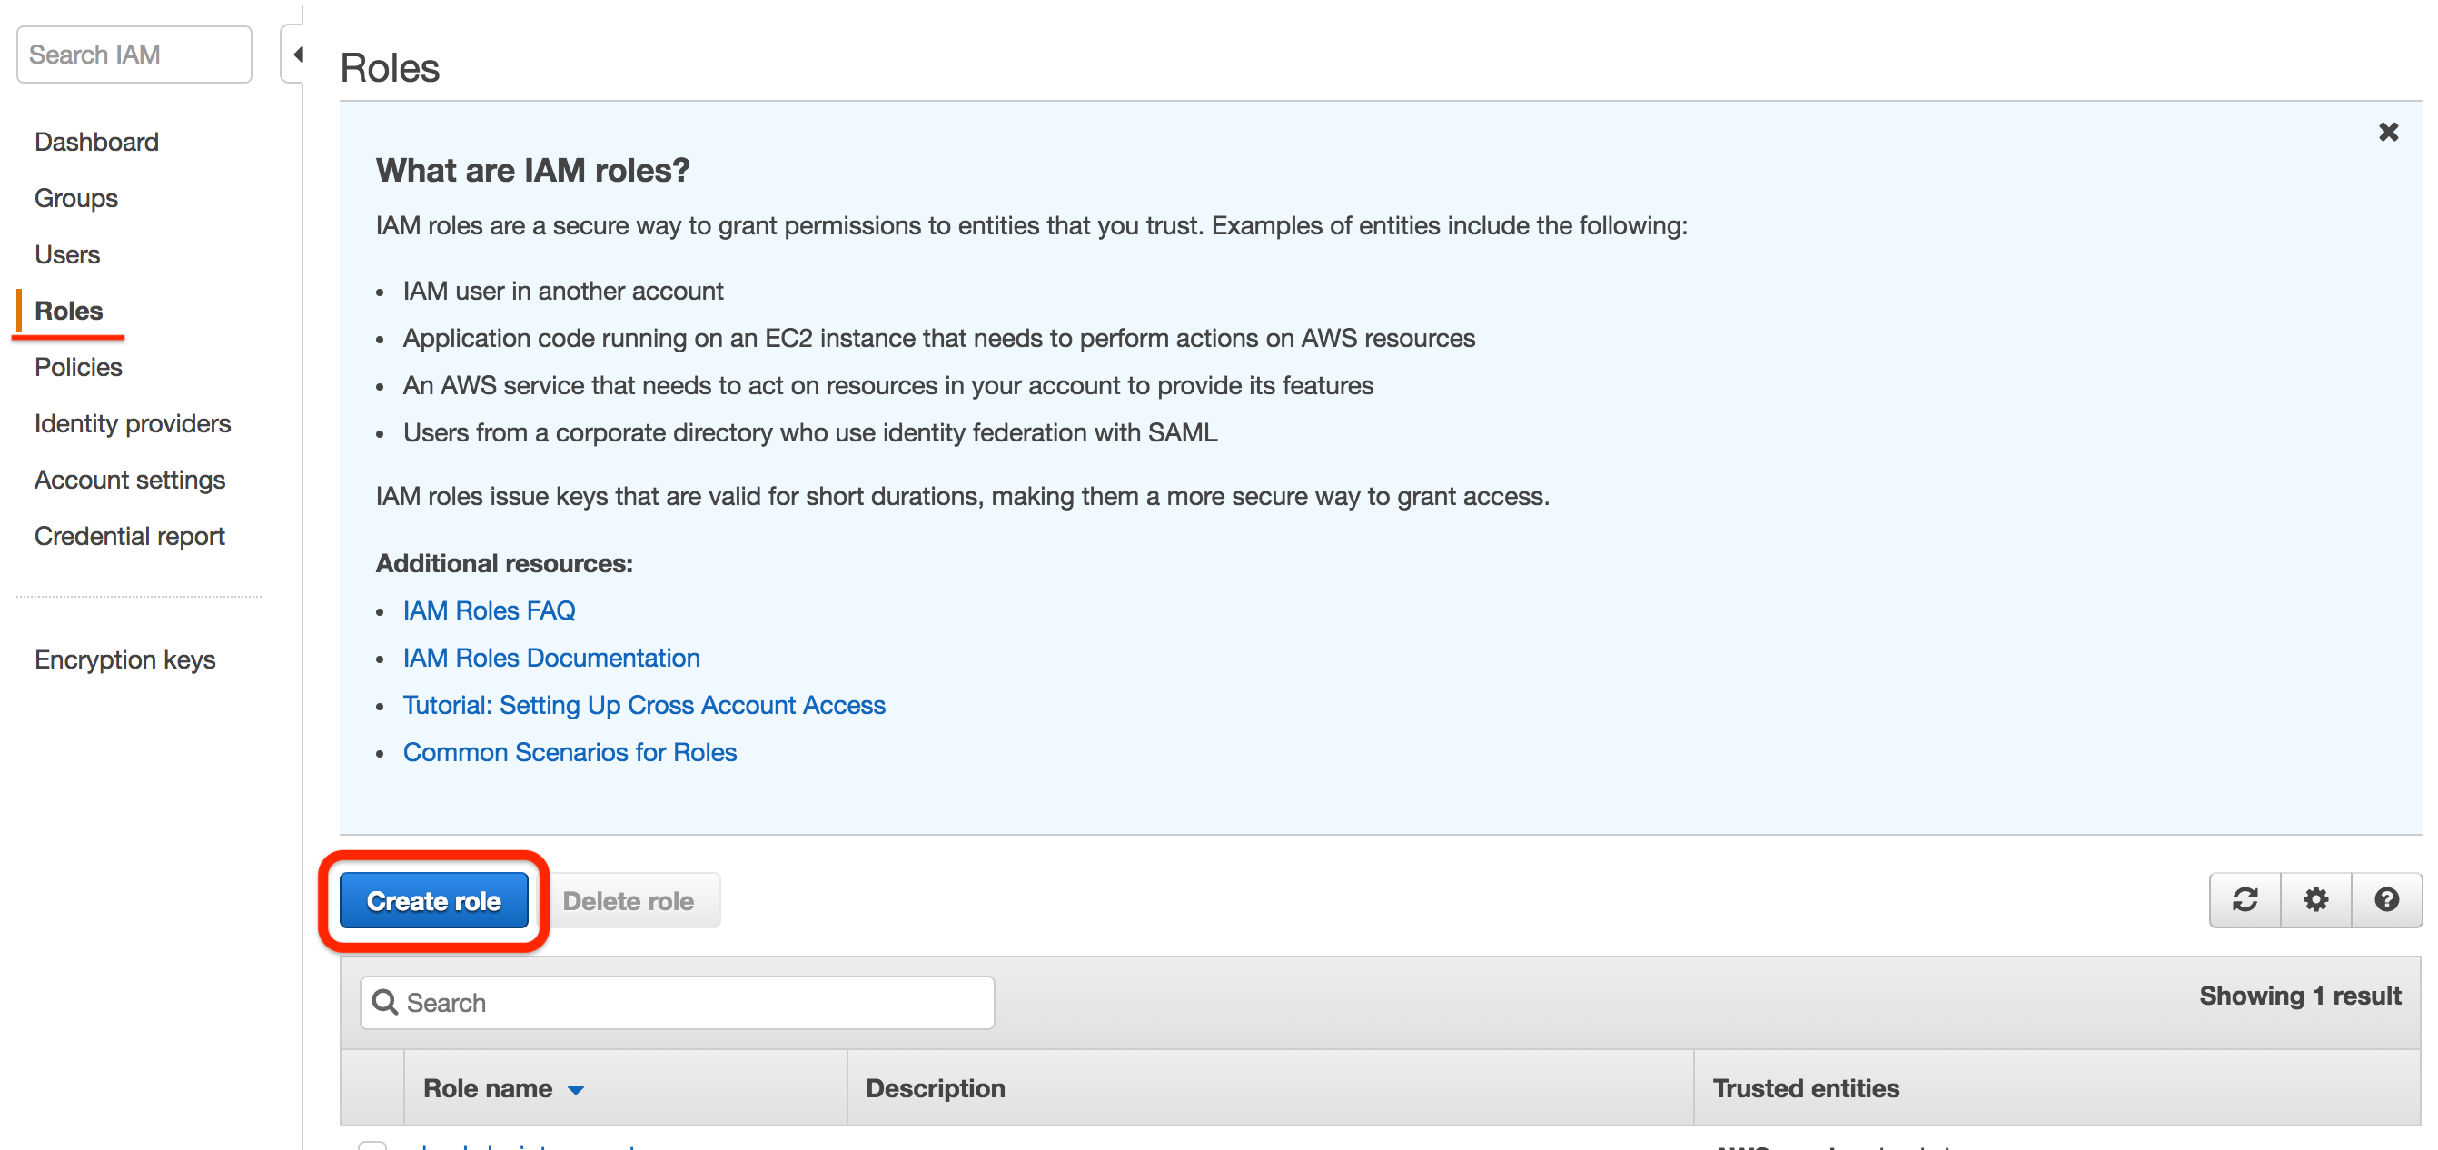Open the IAM Roles FAQ link

[489, 610]
